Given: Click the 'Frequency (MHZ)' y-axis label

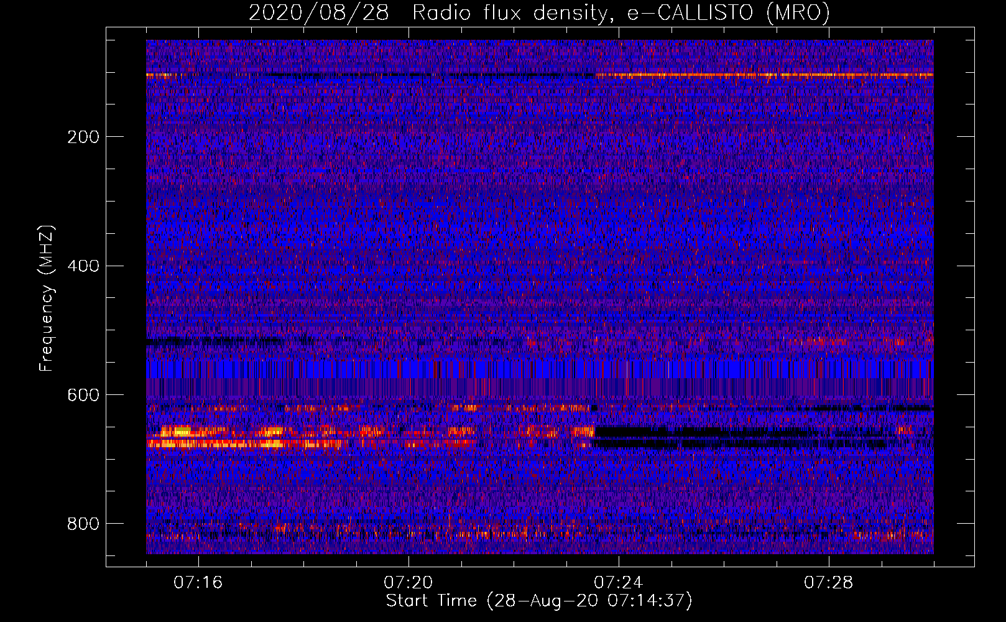Looking at the screenshot, I should pyautogui.click(x=47, y=299).
